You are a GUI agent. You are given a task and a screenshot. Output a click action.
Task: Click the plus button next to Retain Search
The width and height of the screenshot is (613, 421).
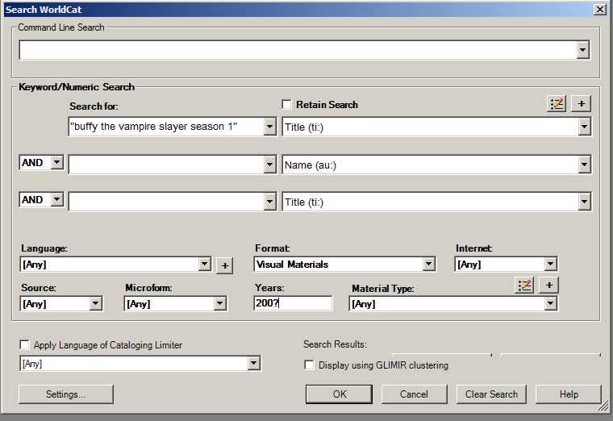point(582,104)
